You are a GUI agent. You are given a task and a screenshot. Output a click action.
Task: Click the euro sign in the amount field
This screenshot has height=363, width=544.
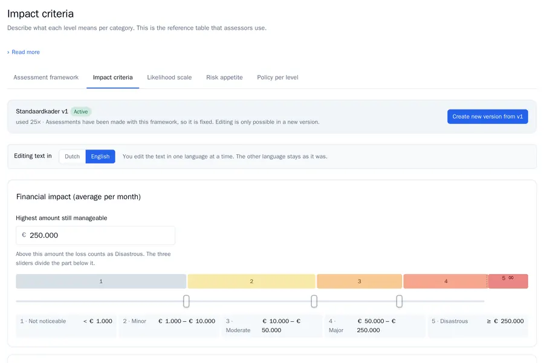point(24,235)
